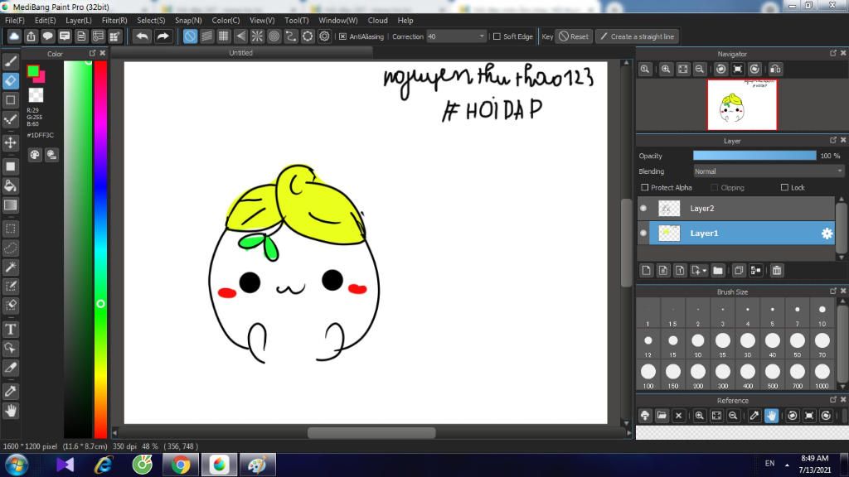Open Snap menu
This screenshot has width=849, height=477.
pyautogui.click(x=188, y=20)
